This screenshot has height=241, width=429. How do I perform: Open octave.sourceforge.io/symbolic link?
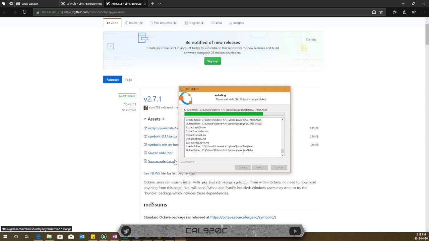click(243, 217)
